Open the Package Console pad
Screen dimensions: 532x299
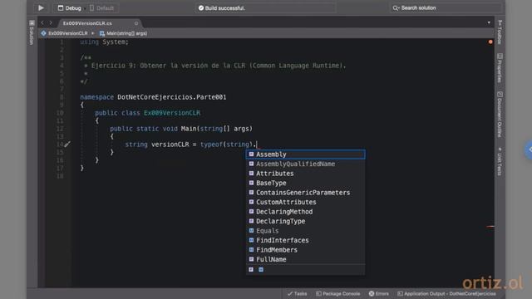(x=338, y=293)
